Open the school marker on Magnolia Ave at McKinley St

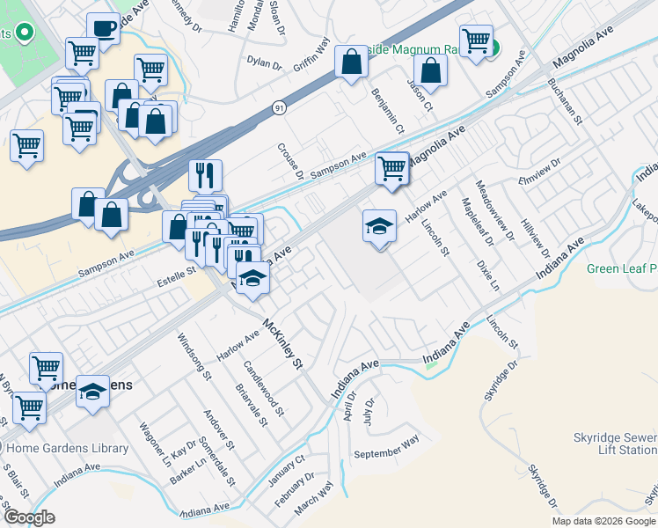[252, 280]
